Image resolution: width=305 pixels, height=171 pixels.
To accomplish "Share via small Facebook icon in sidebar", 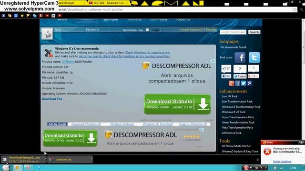I will coord(237,84).
